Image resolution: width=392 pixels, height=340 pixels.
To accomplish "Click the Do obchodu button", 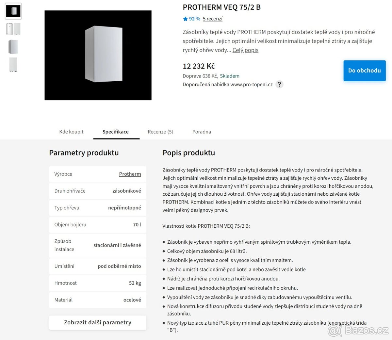I will [364, 71].
